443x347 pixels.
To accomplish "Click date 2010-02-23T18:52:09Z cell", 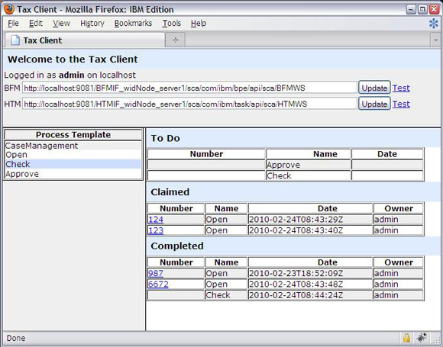I will (310, 273).
